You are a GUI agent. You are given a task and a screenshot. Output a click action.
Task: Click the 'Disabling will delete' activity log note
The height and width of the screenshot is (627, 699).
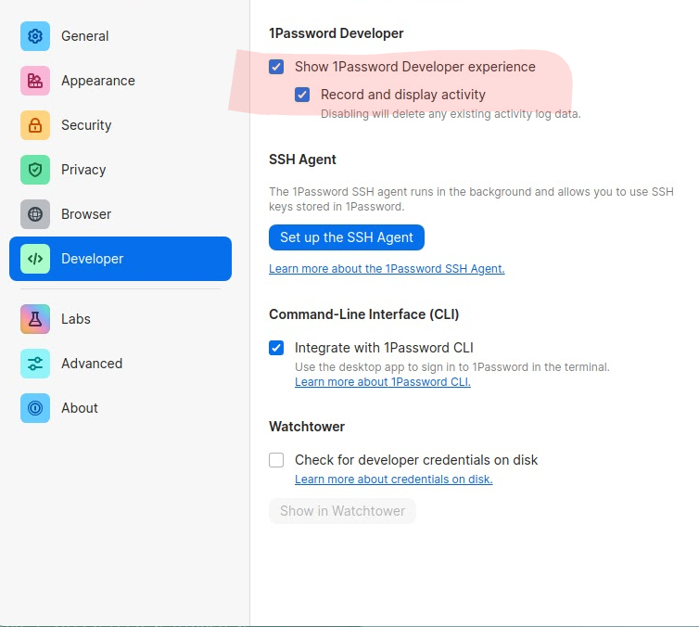[451, 114]
